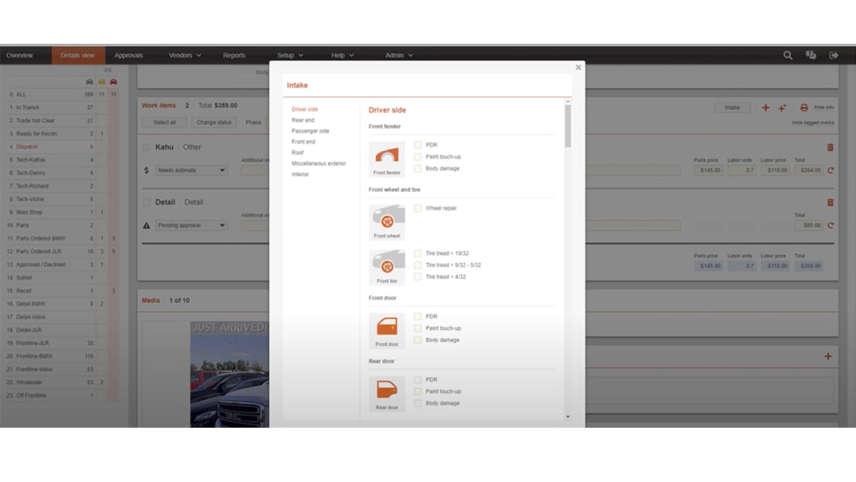Screen dimensions: 856x482
Task: Open search using the magnifier icon
Action: [x=788, y=55]
